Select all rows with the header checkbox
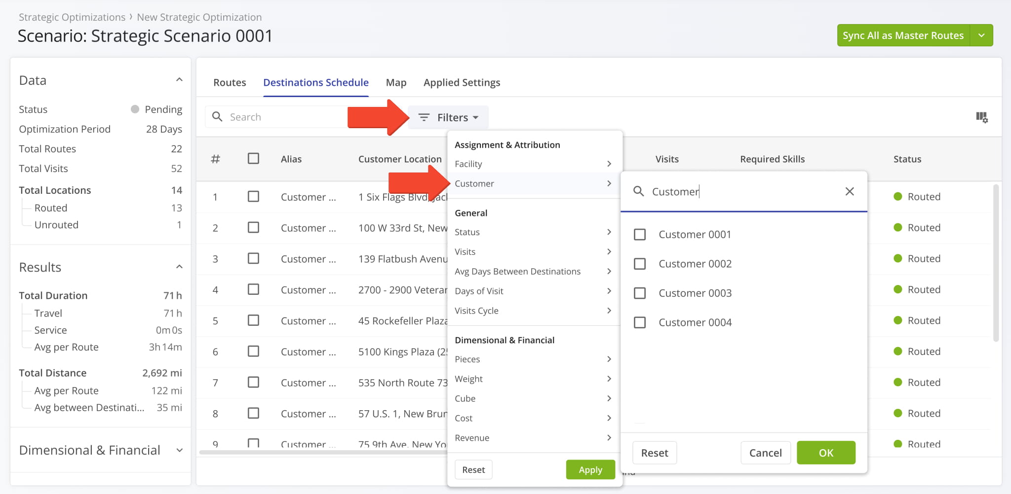1011x494 pixels. point(253,158)
